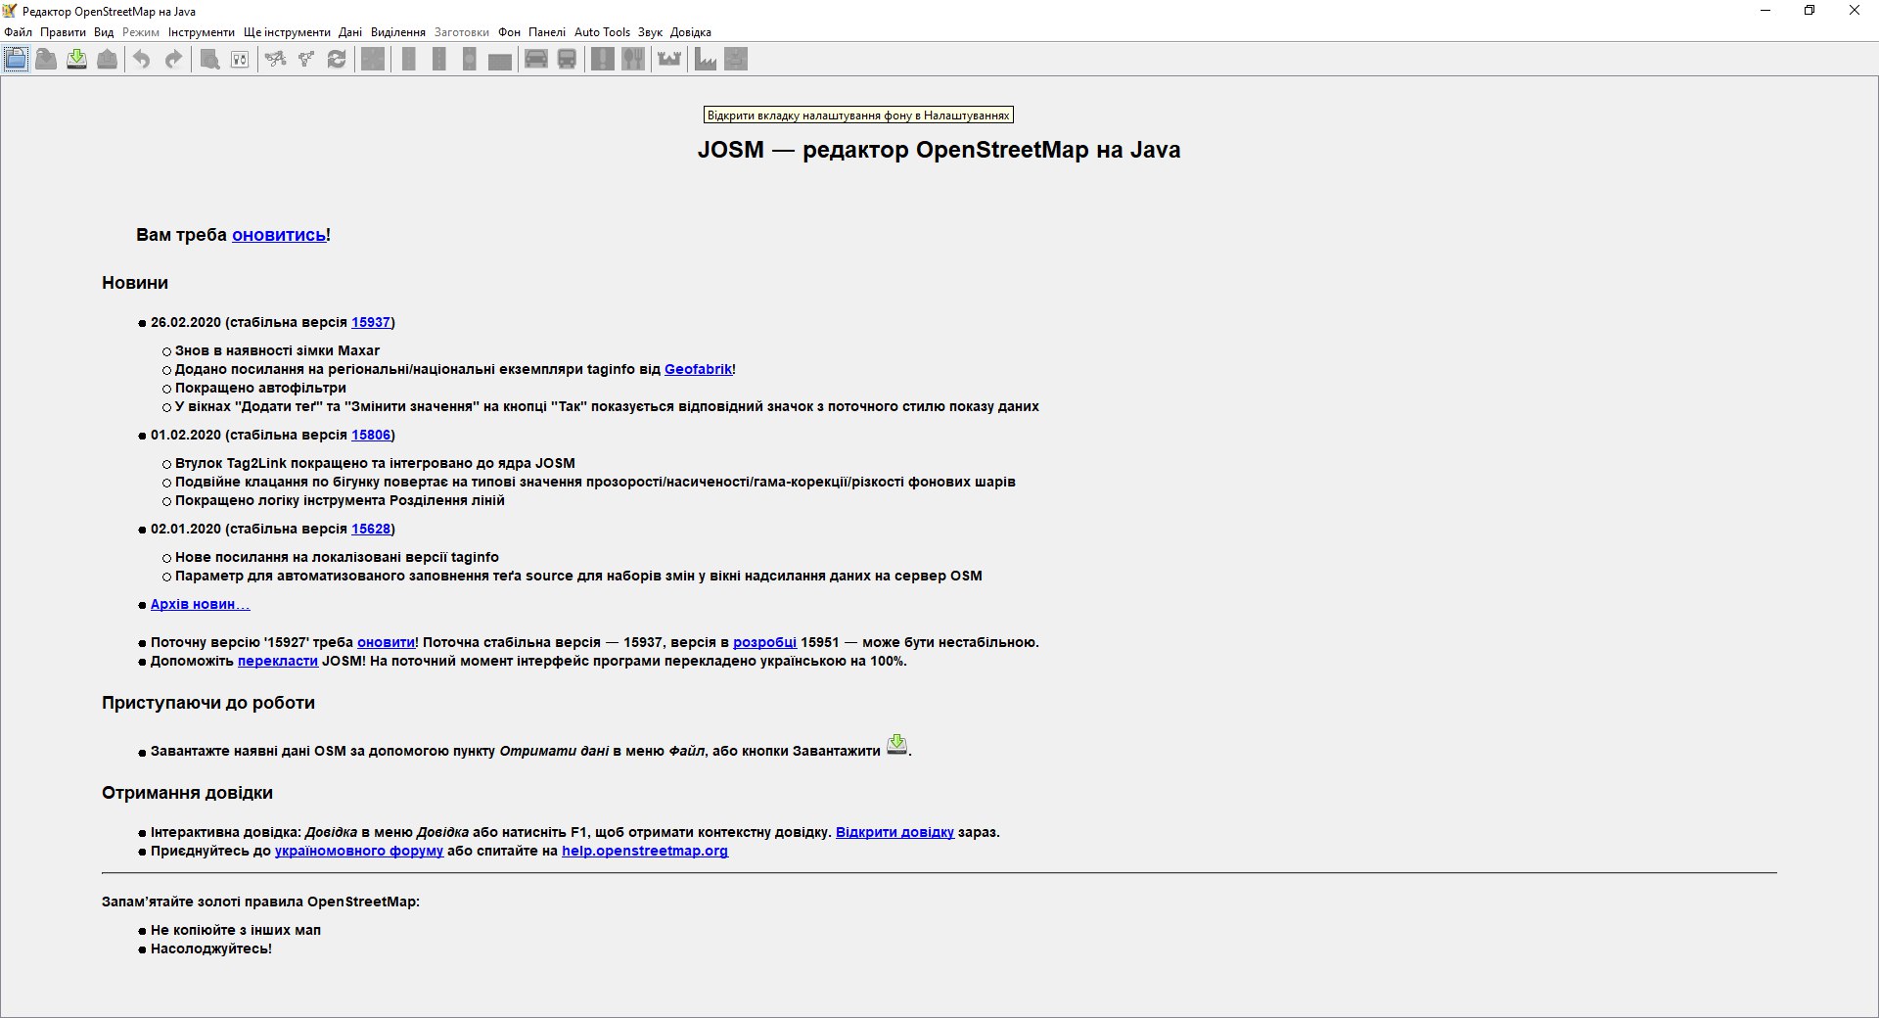Open version 15806 link
Image resolution: width=1879 pixels, height=1018 pixels.
pyautogui.click(x=371, y=435)
